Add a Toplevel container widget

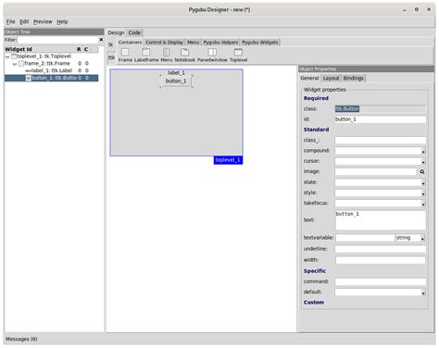(x=238, y=56)
